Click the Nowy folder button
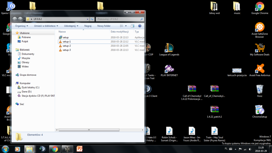Image resolution: width=272 pixels, height=153 pixels. coord(104,26)
